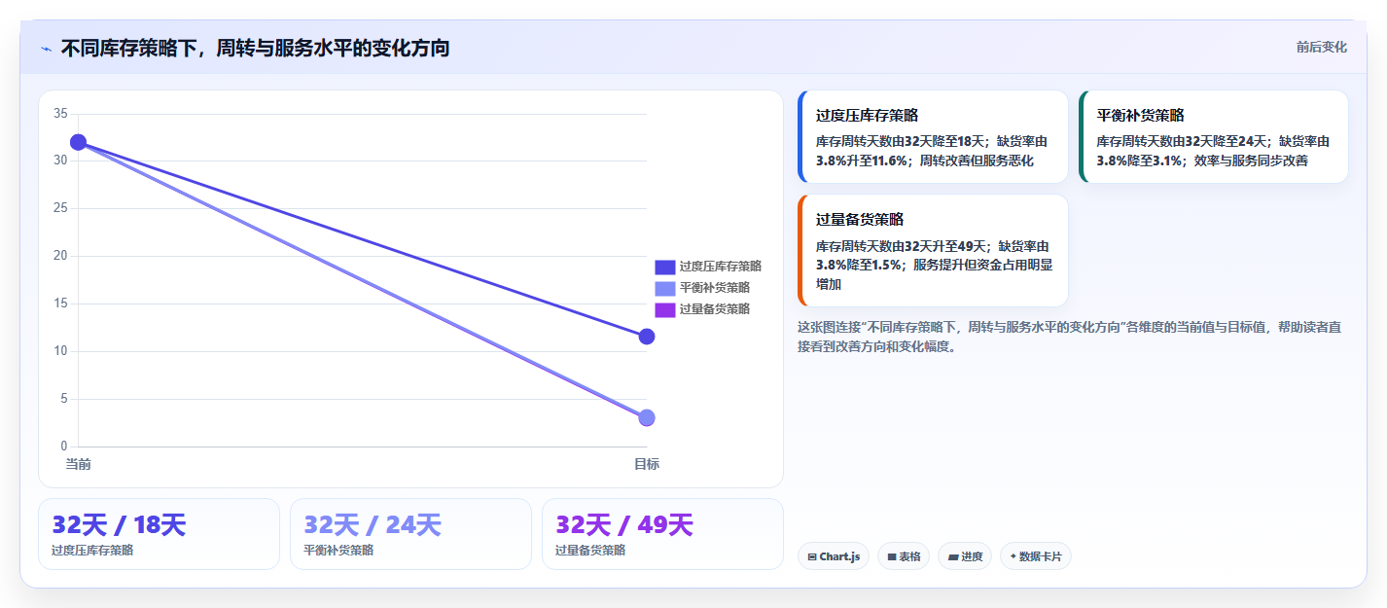Click the y-axis tick label 35
Screen dimensions: 1387x608
point(60,113)
